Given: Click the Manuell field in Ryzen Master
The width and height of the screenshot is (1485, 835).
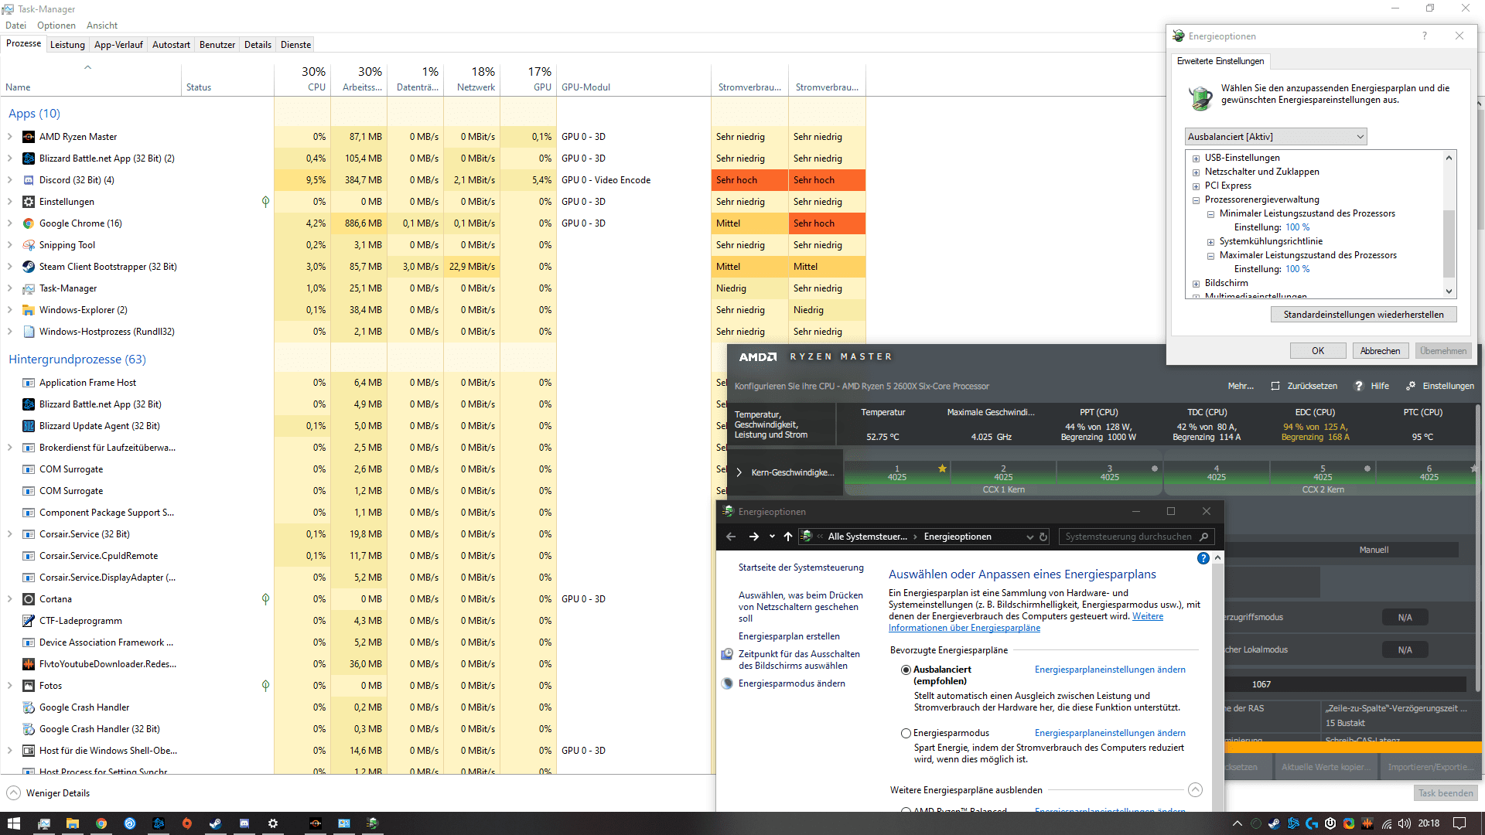Looking at the screenshot, I should point(1374,550).
